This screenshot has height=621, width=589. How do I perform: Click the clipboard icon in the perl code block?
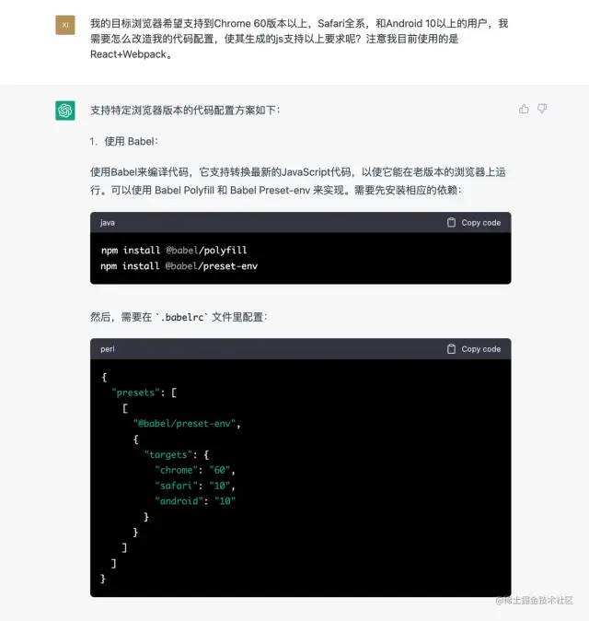[x=451, y=349]
